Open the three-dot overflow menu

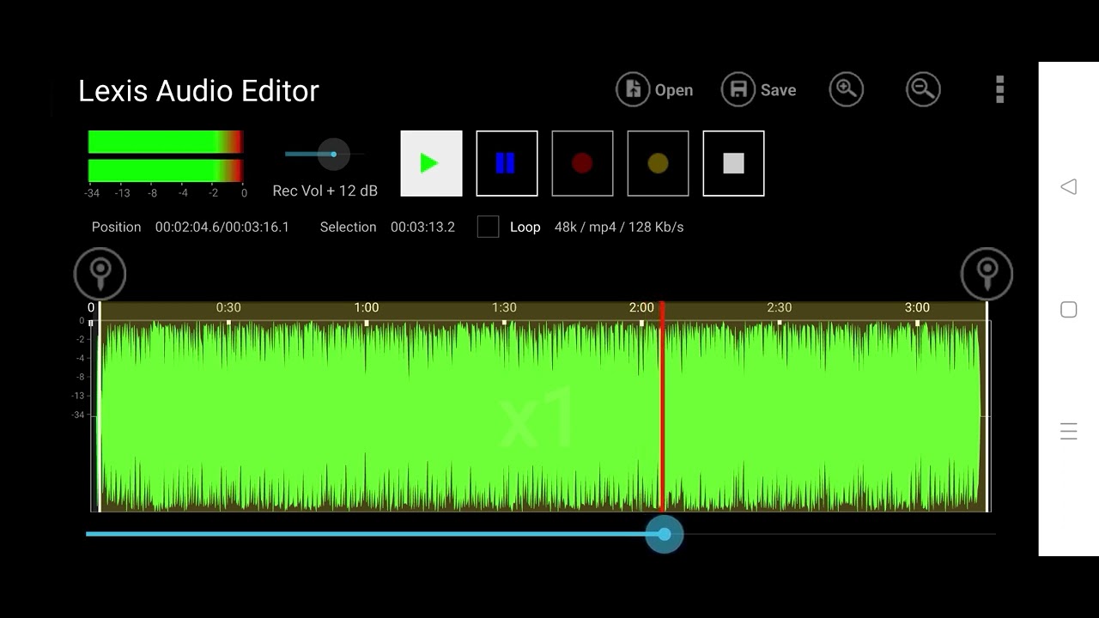(x=999, y=89)
